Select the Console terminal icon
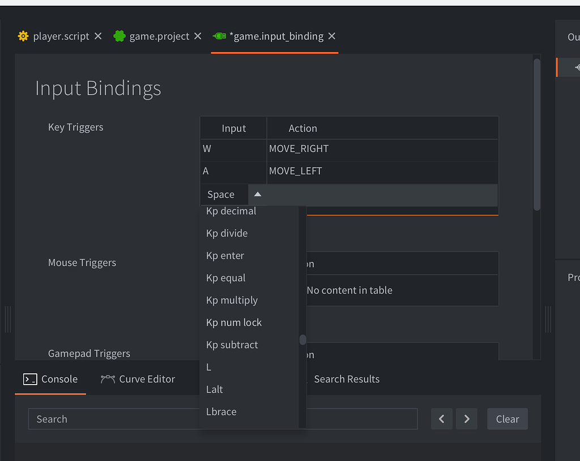This screenshot has height=461, width=580. (30, 379)
